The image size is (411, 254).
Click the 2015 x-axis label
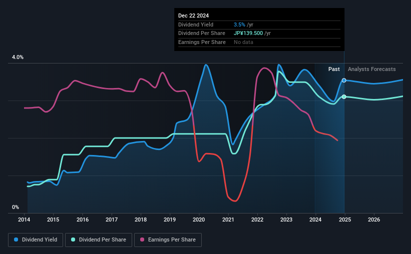(x=53, y=219)
